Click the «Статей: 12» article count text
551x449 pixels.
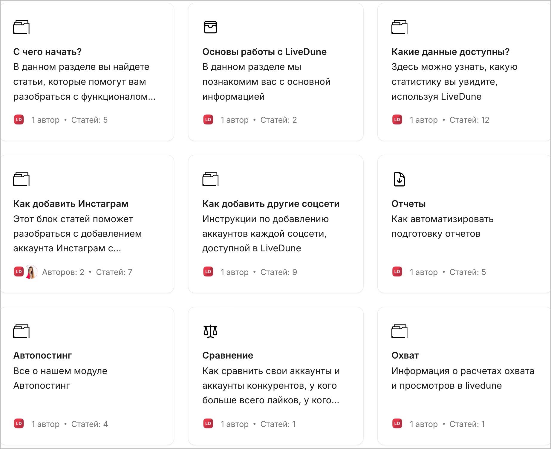469,120
